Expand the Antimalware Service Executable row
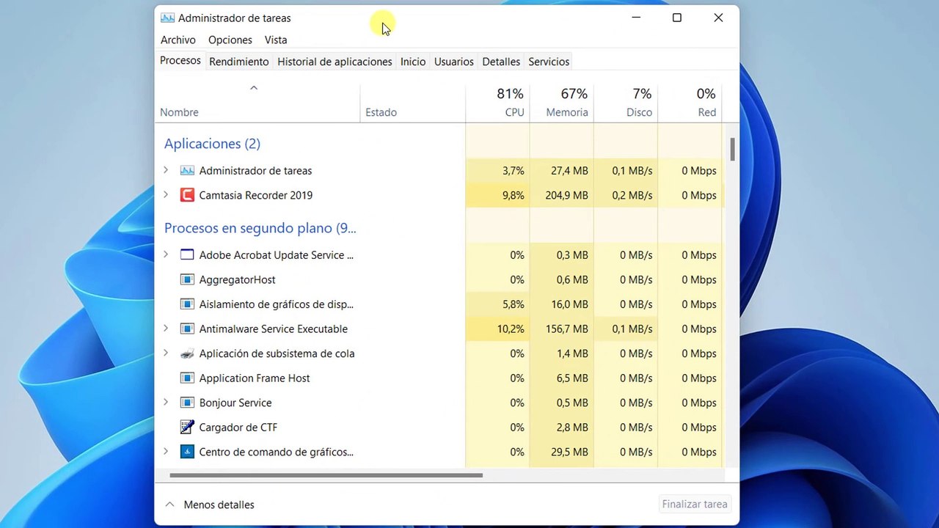This screenshot has width=939, height=528. tap(166, 329)
